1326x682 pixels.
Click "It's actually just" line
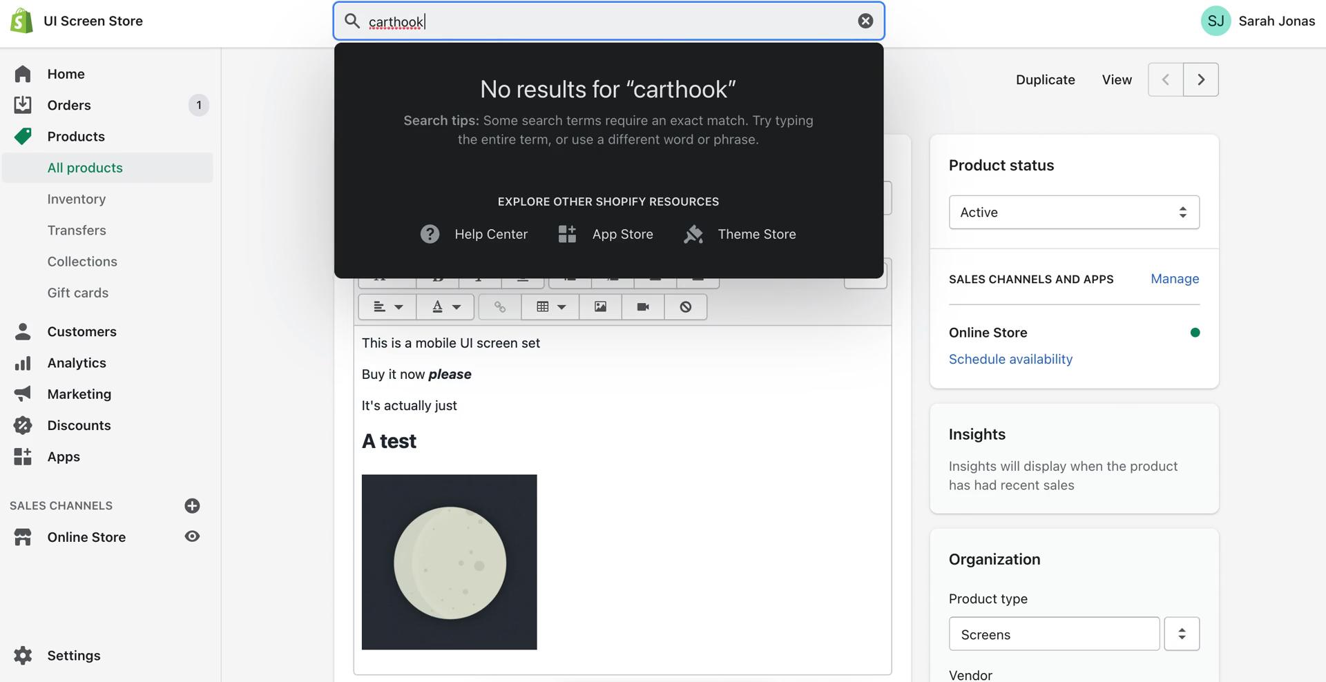point(410,406)
